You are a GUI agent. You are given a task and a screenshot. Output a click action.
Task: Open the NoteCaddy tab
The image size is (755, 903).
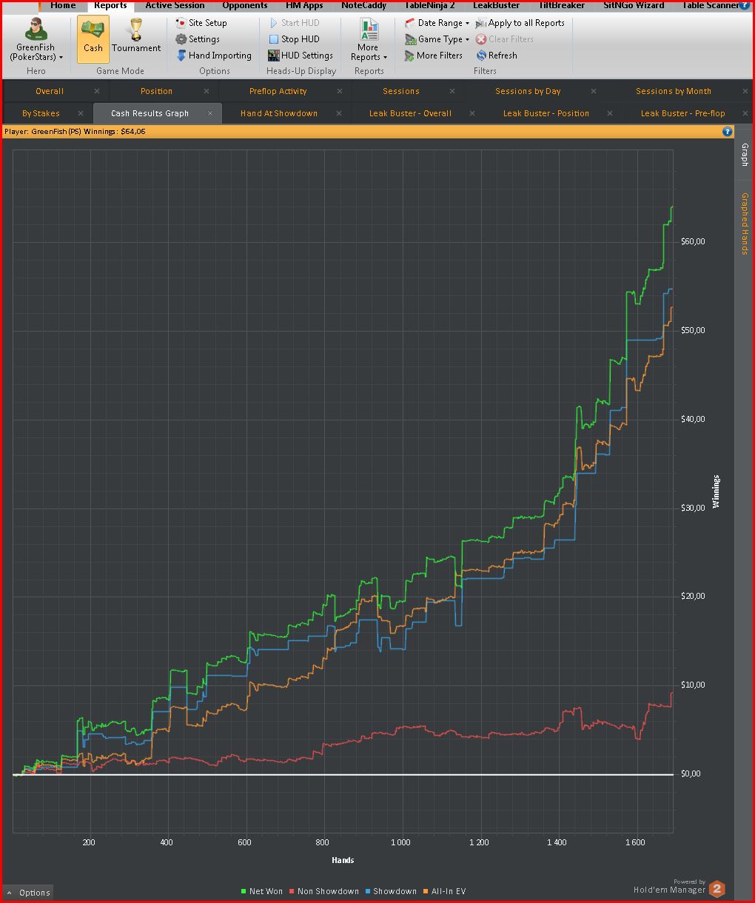click(363, 5)
